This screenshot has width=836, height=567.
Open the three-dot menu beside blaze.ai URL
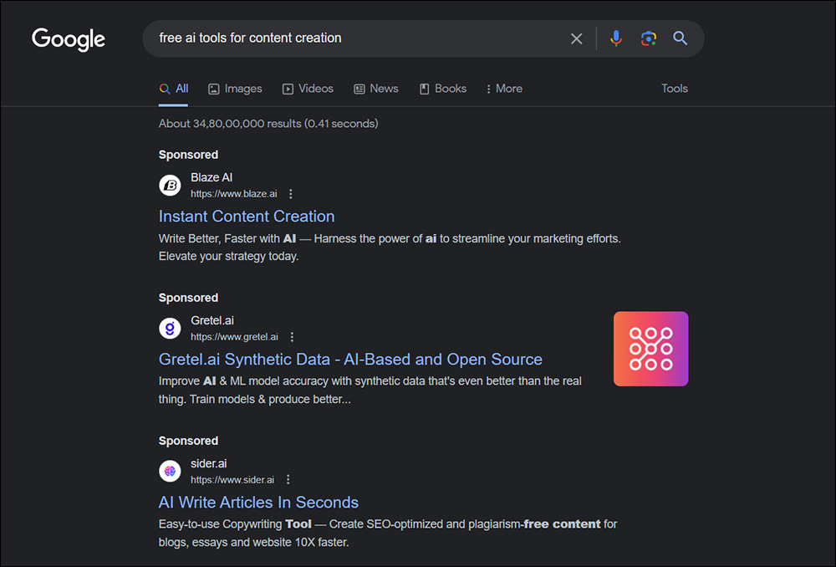[x=291, y=194]
